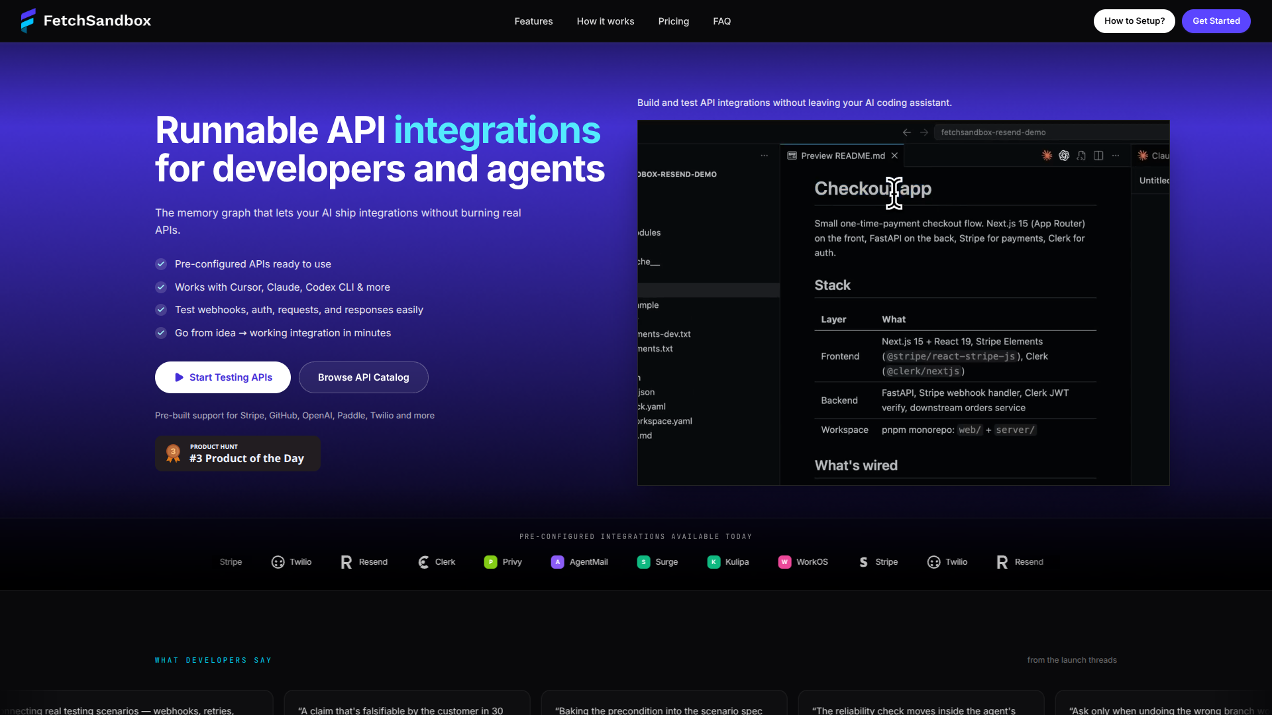Click the OpenAI icon in the editor toolbar
The width and height of the screenshot is (1272, 715).
coord(1064,156)
